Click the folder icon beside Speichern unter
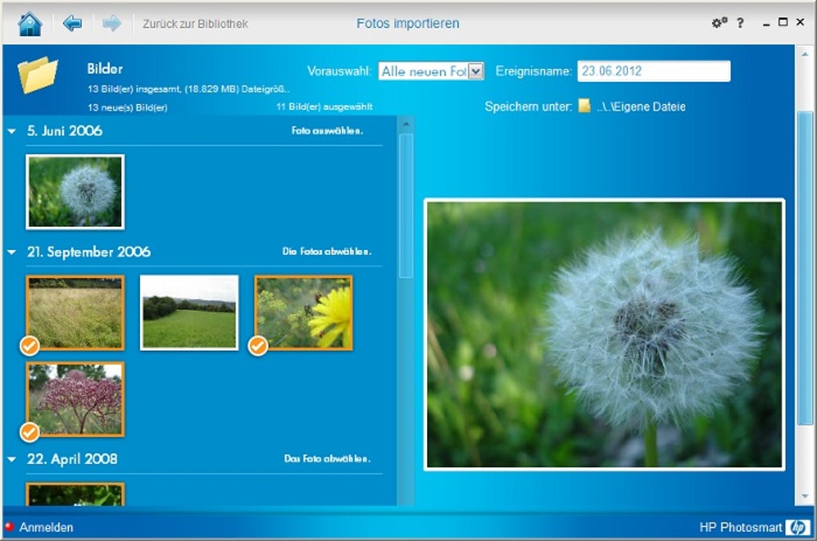Screen dimensions: 817x541 point(583,106)
